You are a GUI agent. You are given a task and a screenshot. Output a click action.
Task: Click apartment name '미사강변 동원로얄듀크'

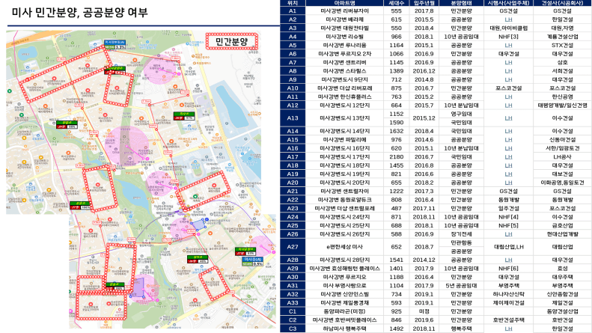(344, 200)
